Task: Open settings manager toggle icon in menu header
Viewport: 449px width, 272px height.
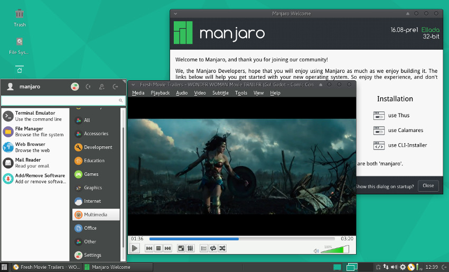Action: point(75,87)
